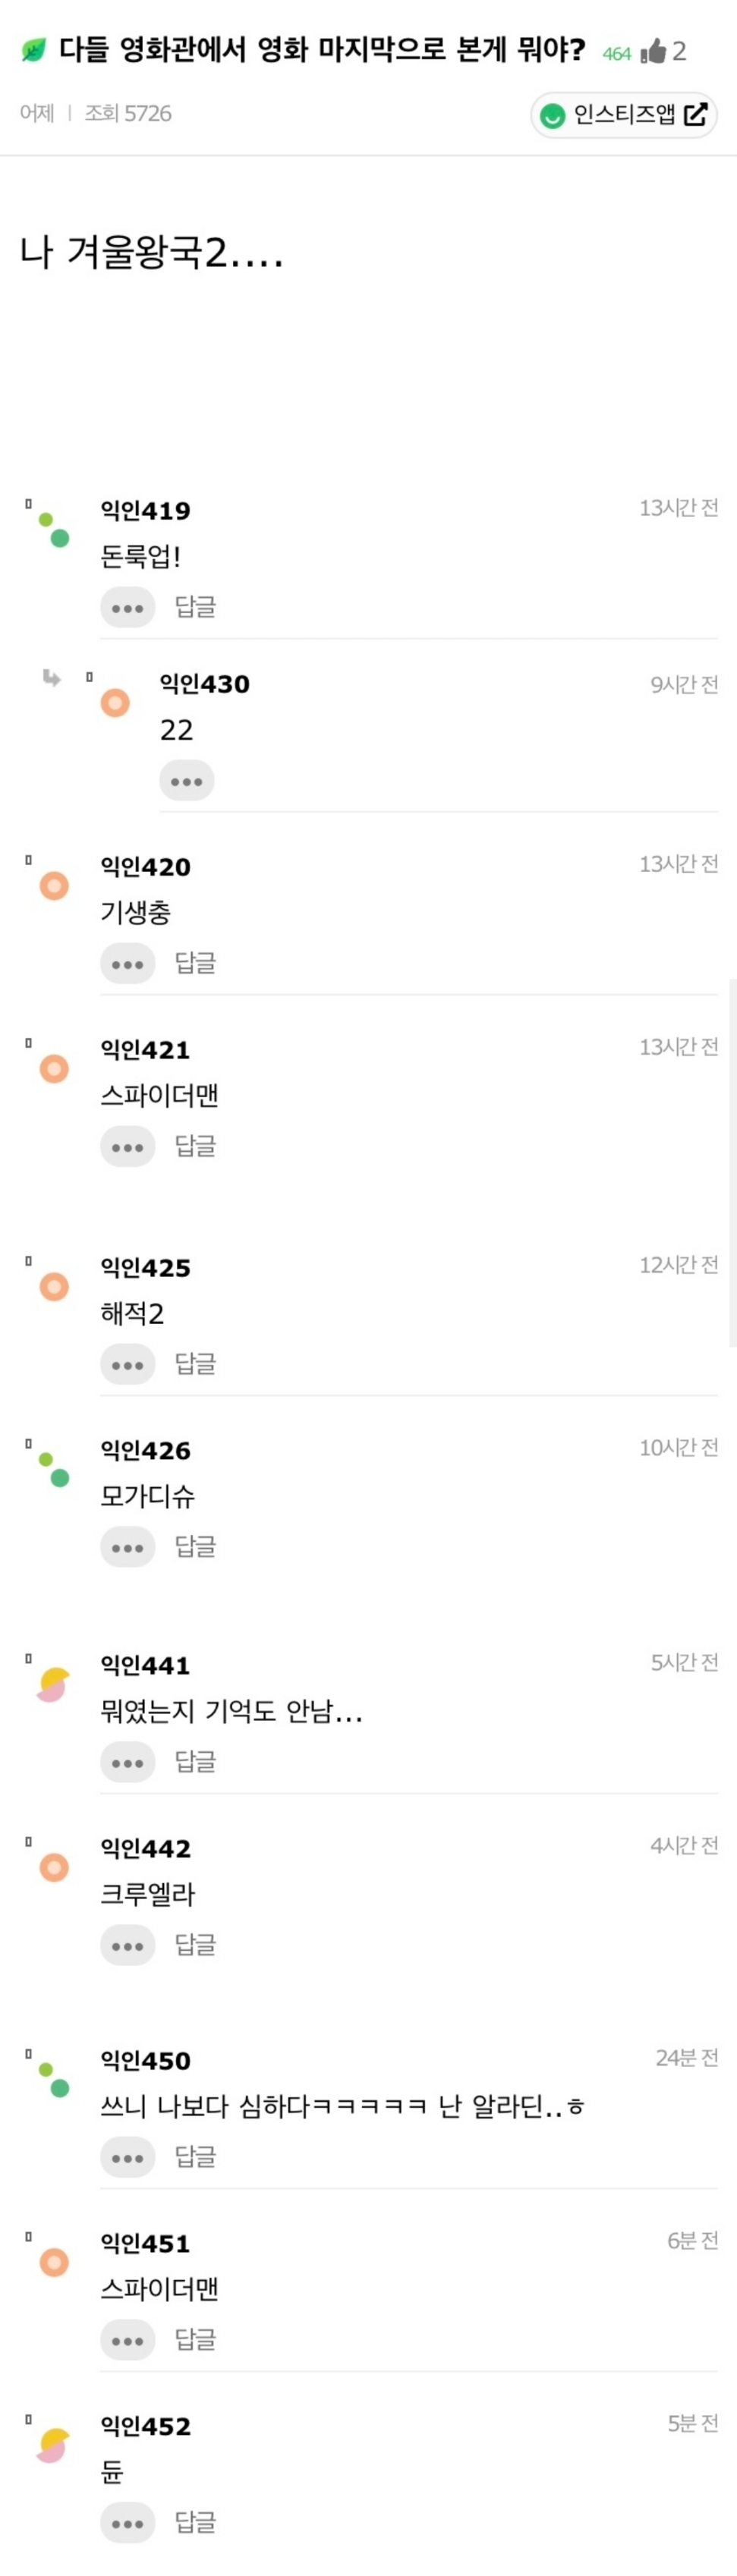Click 익인419's green dots avatar
The width and height of the screenshot is (737, 2576).
tap(54, 530)
